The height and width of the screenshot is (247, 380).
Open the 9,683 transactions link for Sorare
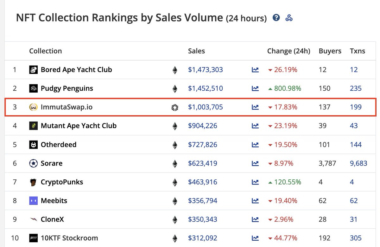(x=358, y=163)
